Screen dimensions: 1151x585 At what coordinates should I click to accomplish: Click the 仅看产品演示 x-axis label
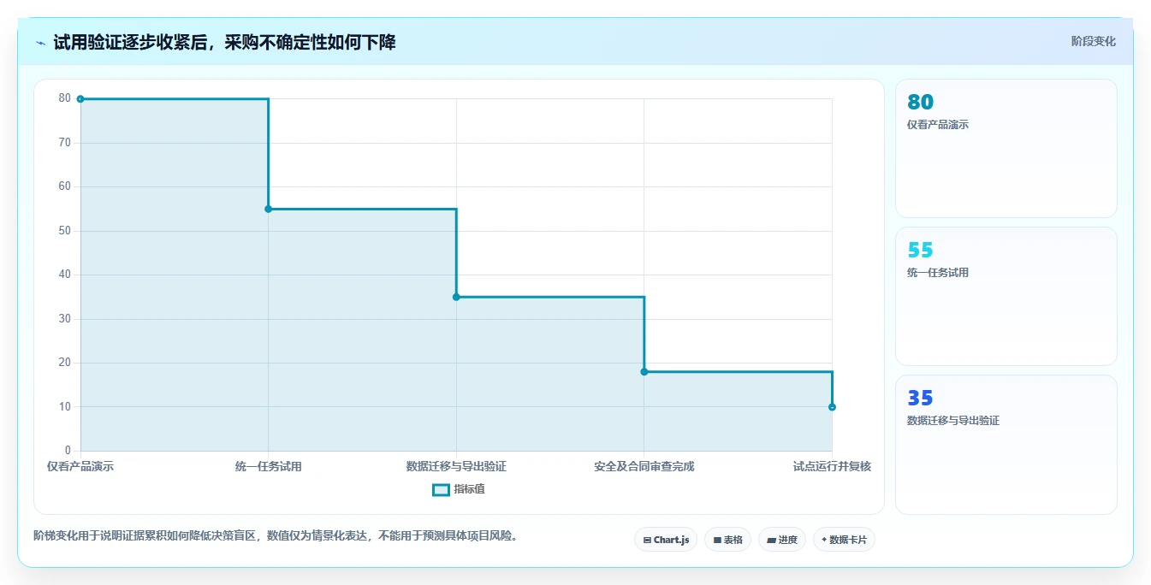pos(80,466)
